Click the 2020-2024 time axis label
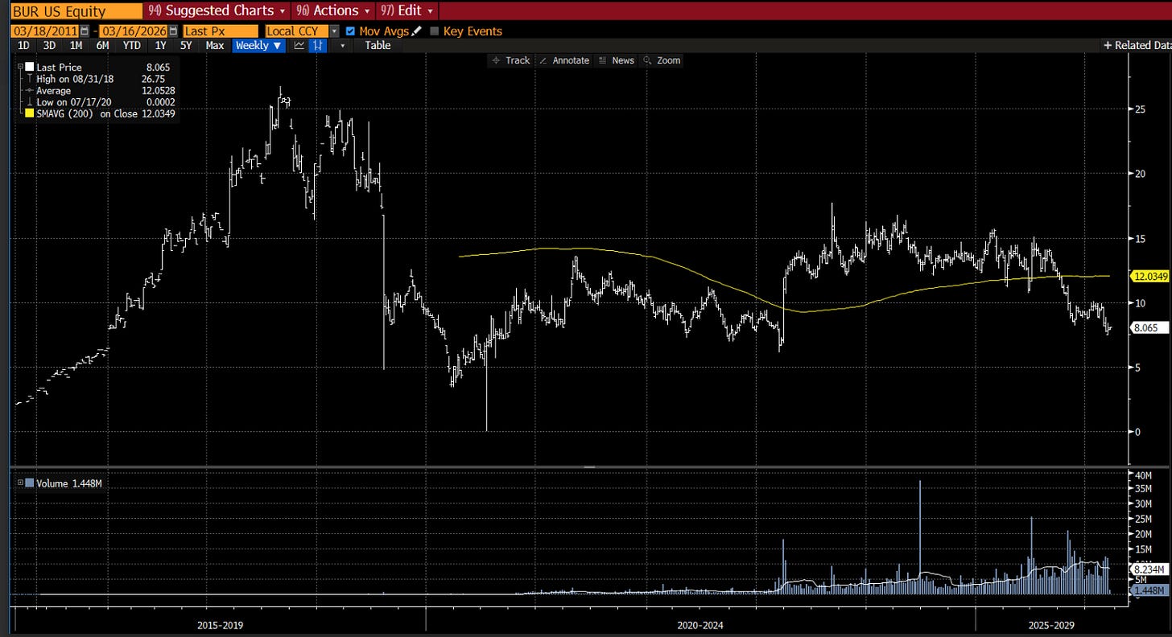 point(700,624)
